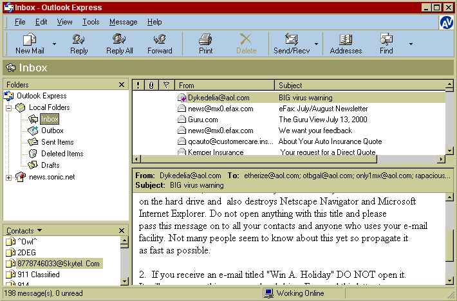Select the ^Owl^ contact

point(27,241)
